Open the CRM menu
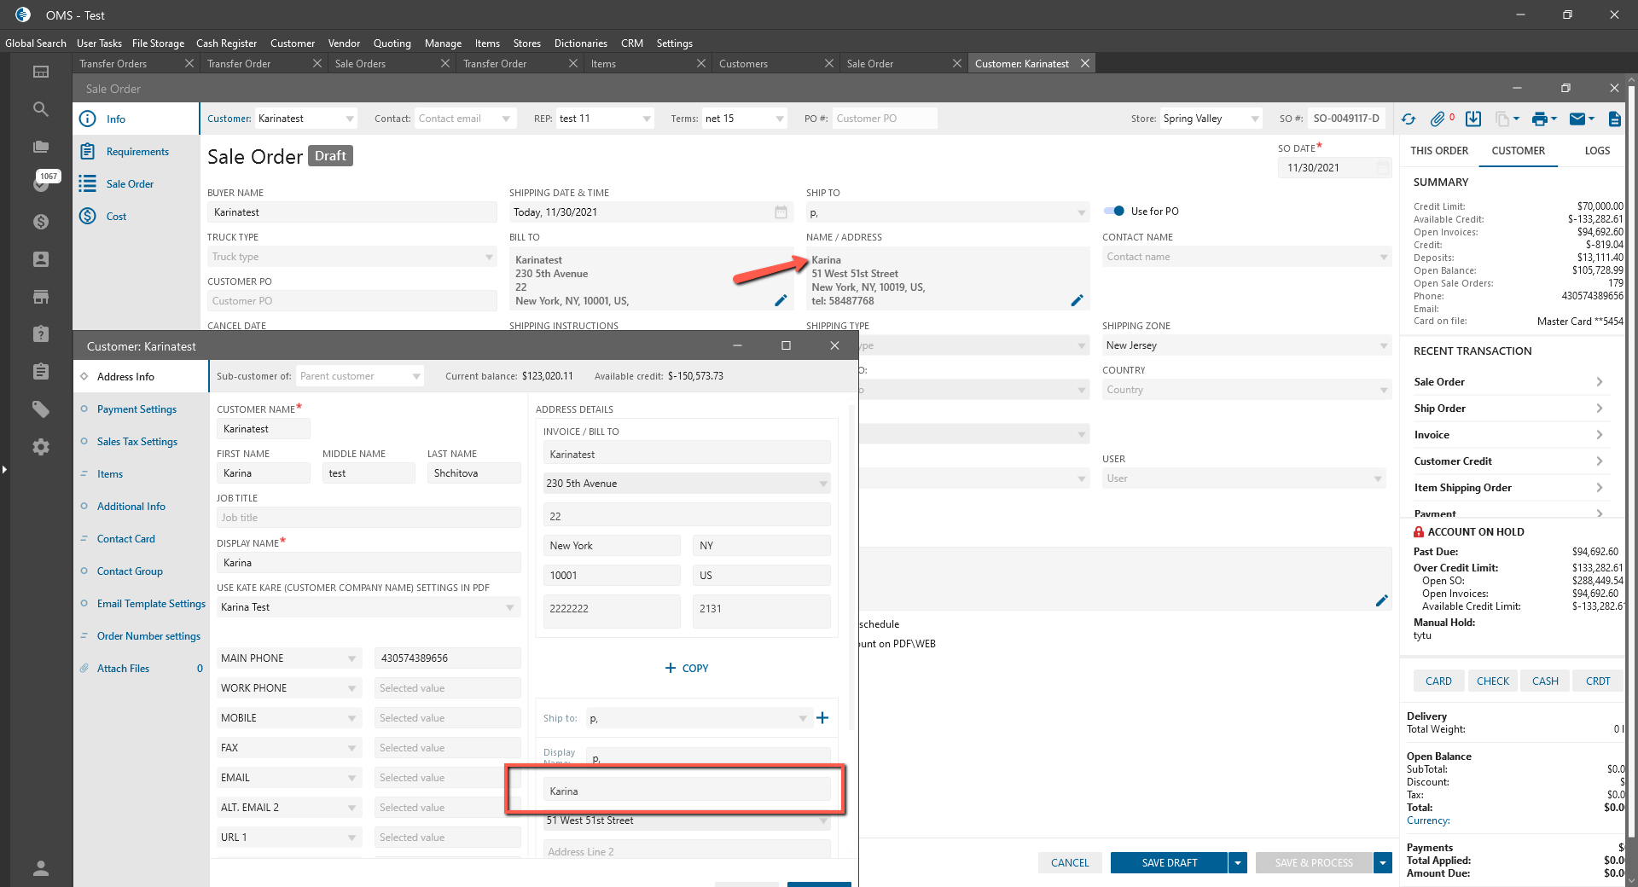The image size is (1638, 887). point(631,43)
